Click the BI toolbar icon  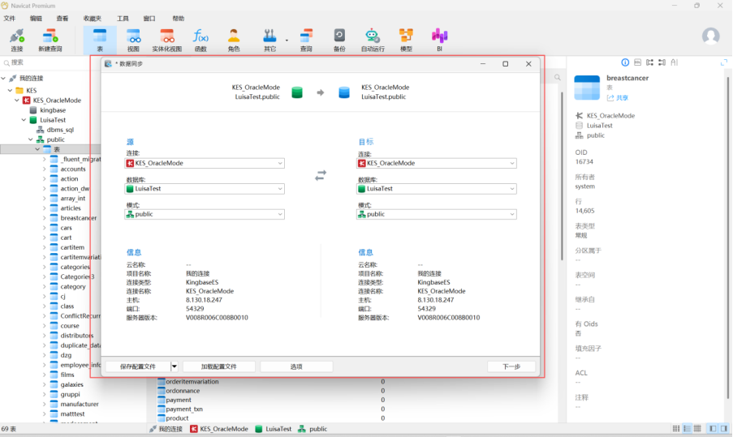click(439, 39)
